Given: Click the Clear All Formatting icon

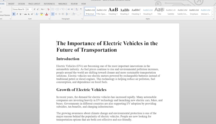Looking at the screenshot, I should pyautogui.click(x=48, y=9).
